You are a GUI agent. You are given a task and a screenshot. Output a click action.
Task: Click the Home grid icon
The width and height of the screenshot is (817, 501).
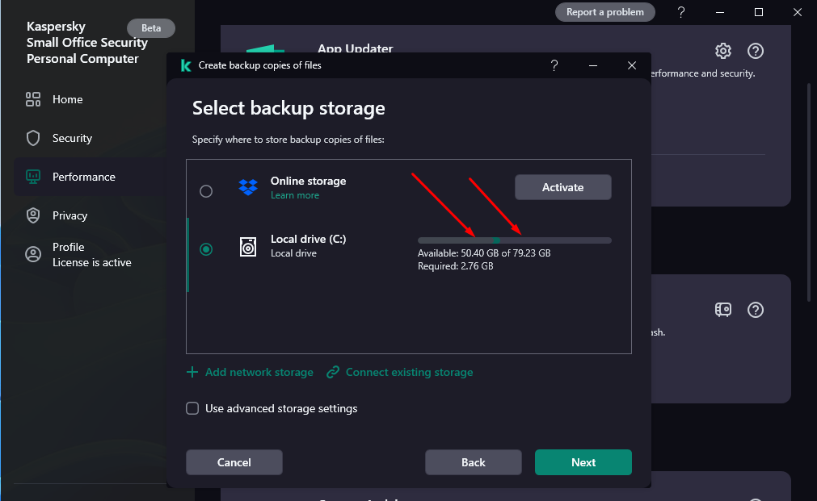[33, 99]
